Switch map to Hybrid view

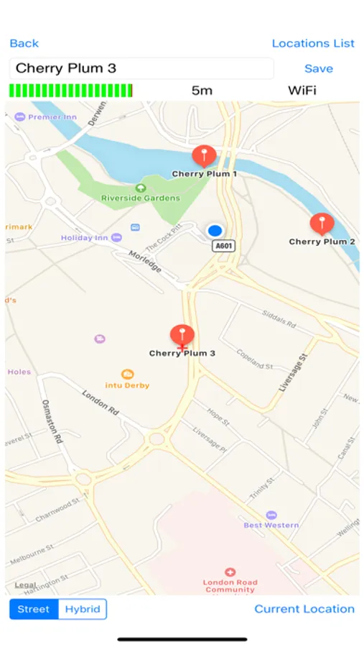[83, 609]
